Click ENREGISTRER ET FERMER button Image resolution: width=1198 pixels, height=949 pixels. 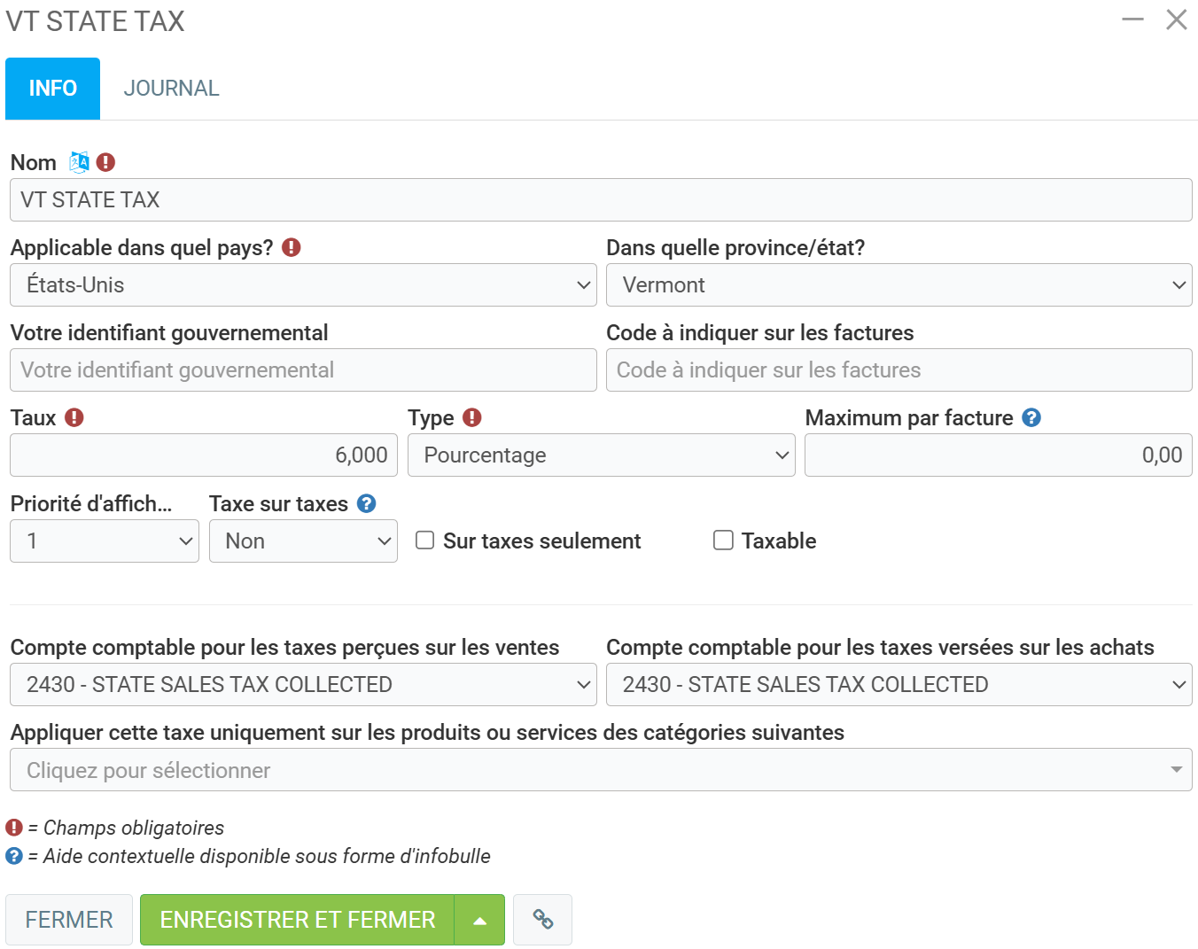point(298,920)
